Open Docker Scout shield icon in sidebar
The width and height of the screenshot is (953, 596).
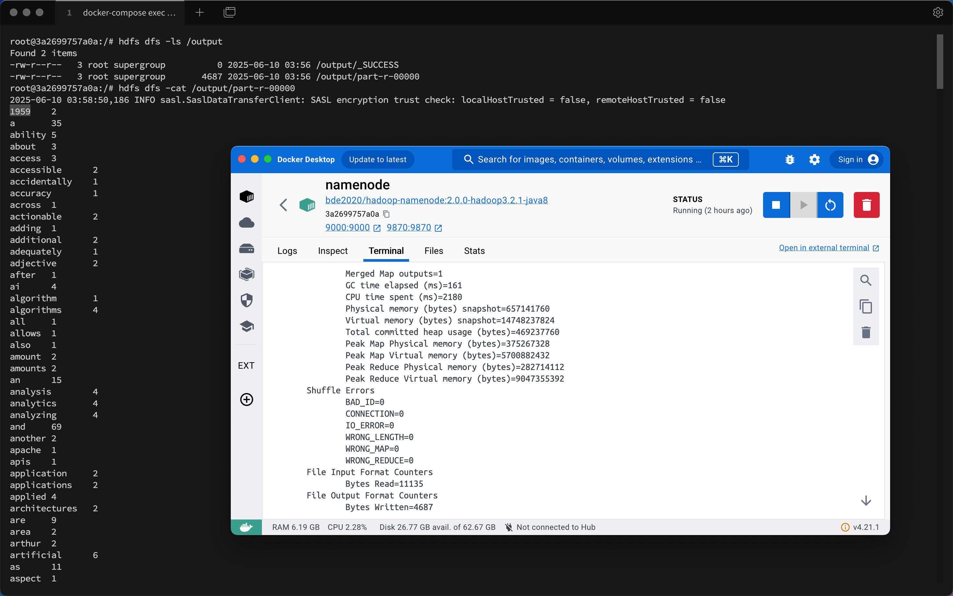coord(247,300)
